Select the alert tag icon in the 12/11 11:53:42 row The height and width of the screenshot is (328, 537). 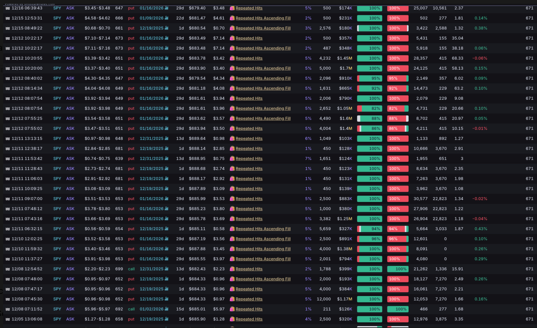coord(232,159)
